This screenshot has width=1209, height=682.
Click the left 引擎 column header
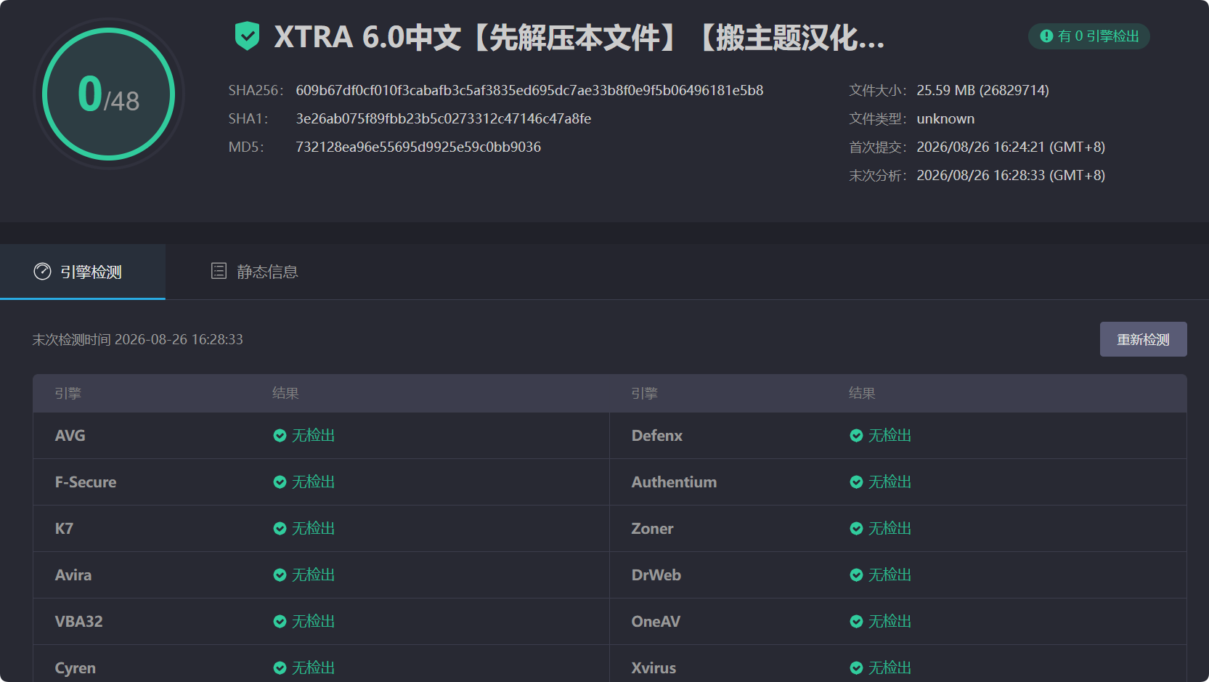pyautogui.click(x=68, y=394)
